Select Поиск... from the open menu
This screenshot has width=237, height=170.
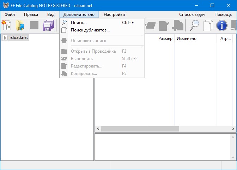(78, 23)
